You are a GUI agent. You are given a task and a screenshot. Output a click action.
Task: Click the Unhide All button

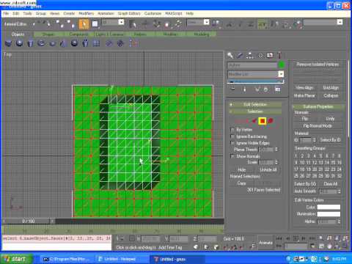268,169
